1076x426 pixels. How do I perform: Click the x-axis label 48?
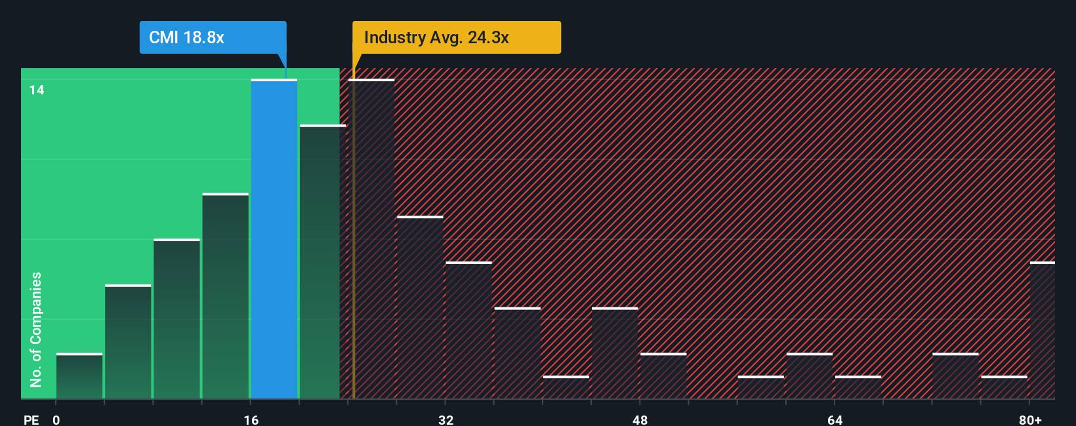[x=640, y=419]
